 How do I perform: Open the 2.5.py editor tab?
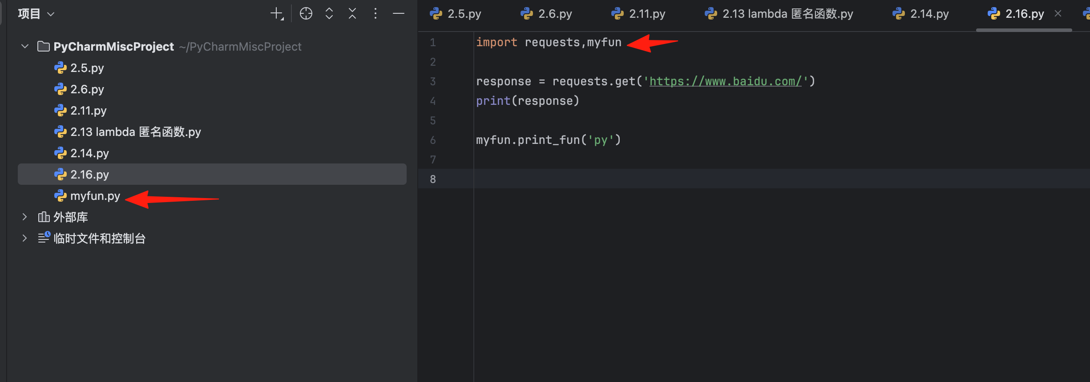(464, 14)
